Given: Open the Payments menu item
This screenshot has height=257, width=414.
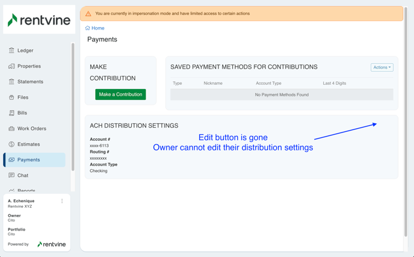Looking at the screenshot, I should (29, 160).
